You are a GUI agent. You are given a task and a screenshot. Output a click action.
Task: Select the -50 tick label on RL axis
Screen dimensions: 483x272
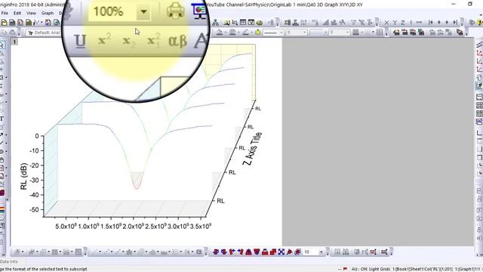(34, 210)
